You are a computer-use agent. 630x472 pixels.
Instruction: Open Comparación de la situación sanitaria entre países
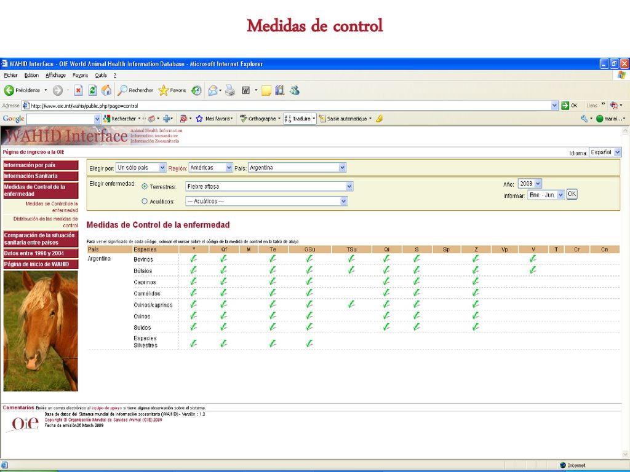point(41,239)
